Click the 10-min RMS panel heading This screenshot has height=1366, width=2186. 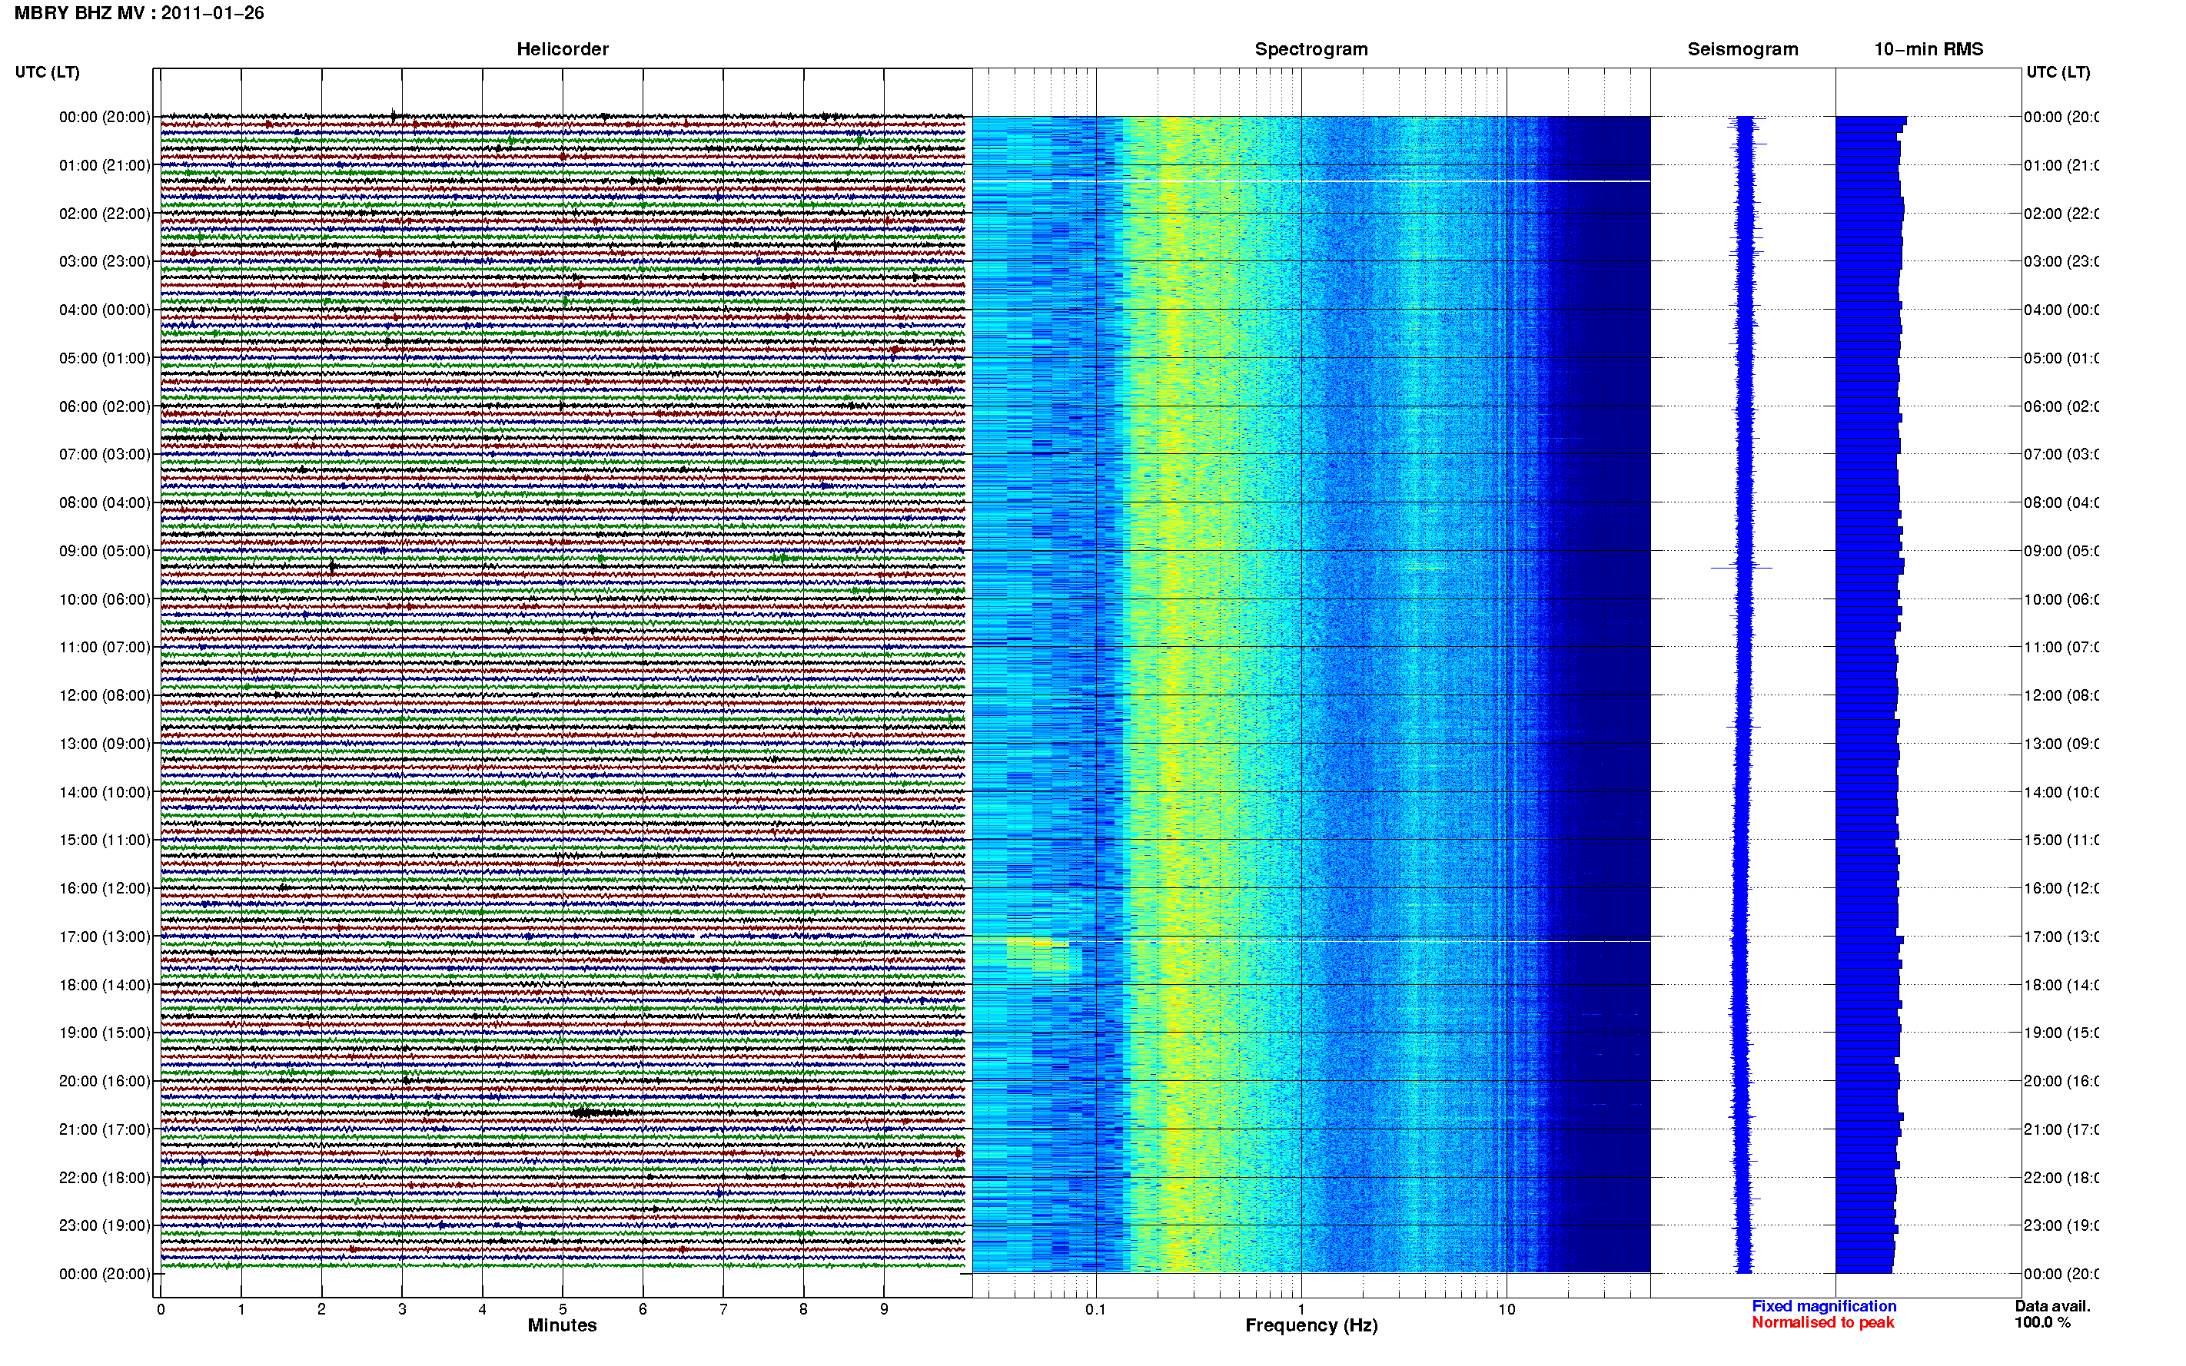tap(1929, 49)
